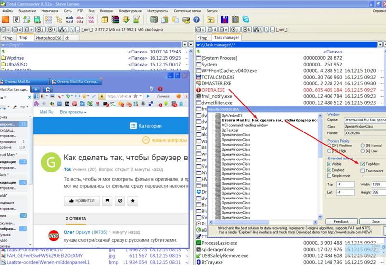Click the Caption input field

(x=365, y=120)
